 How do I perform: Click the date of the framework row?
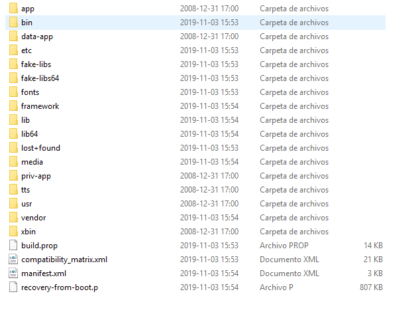[209, 106]
